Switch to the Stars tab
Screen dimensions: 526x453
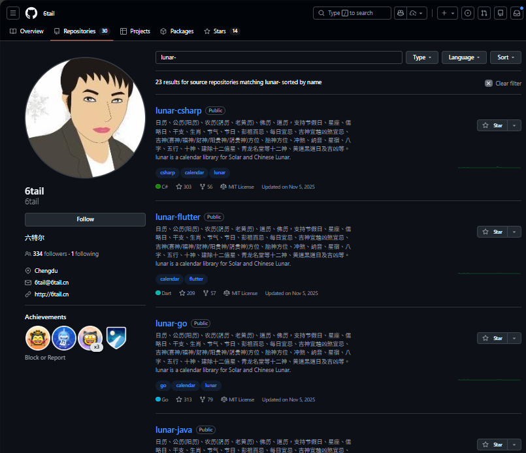tap(222, 31)
